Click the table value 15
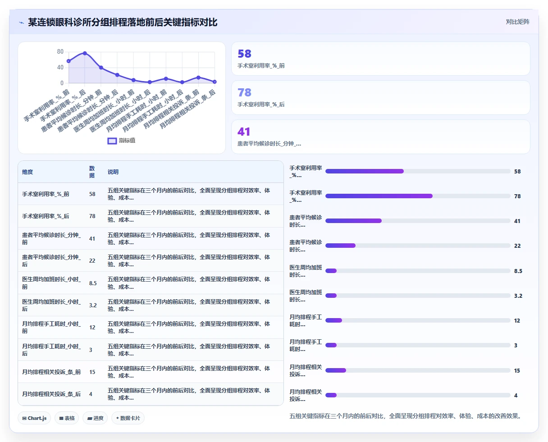Viewport: 548px width, 442px height. point(92,372)
